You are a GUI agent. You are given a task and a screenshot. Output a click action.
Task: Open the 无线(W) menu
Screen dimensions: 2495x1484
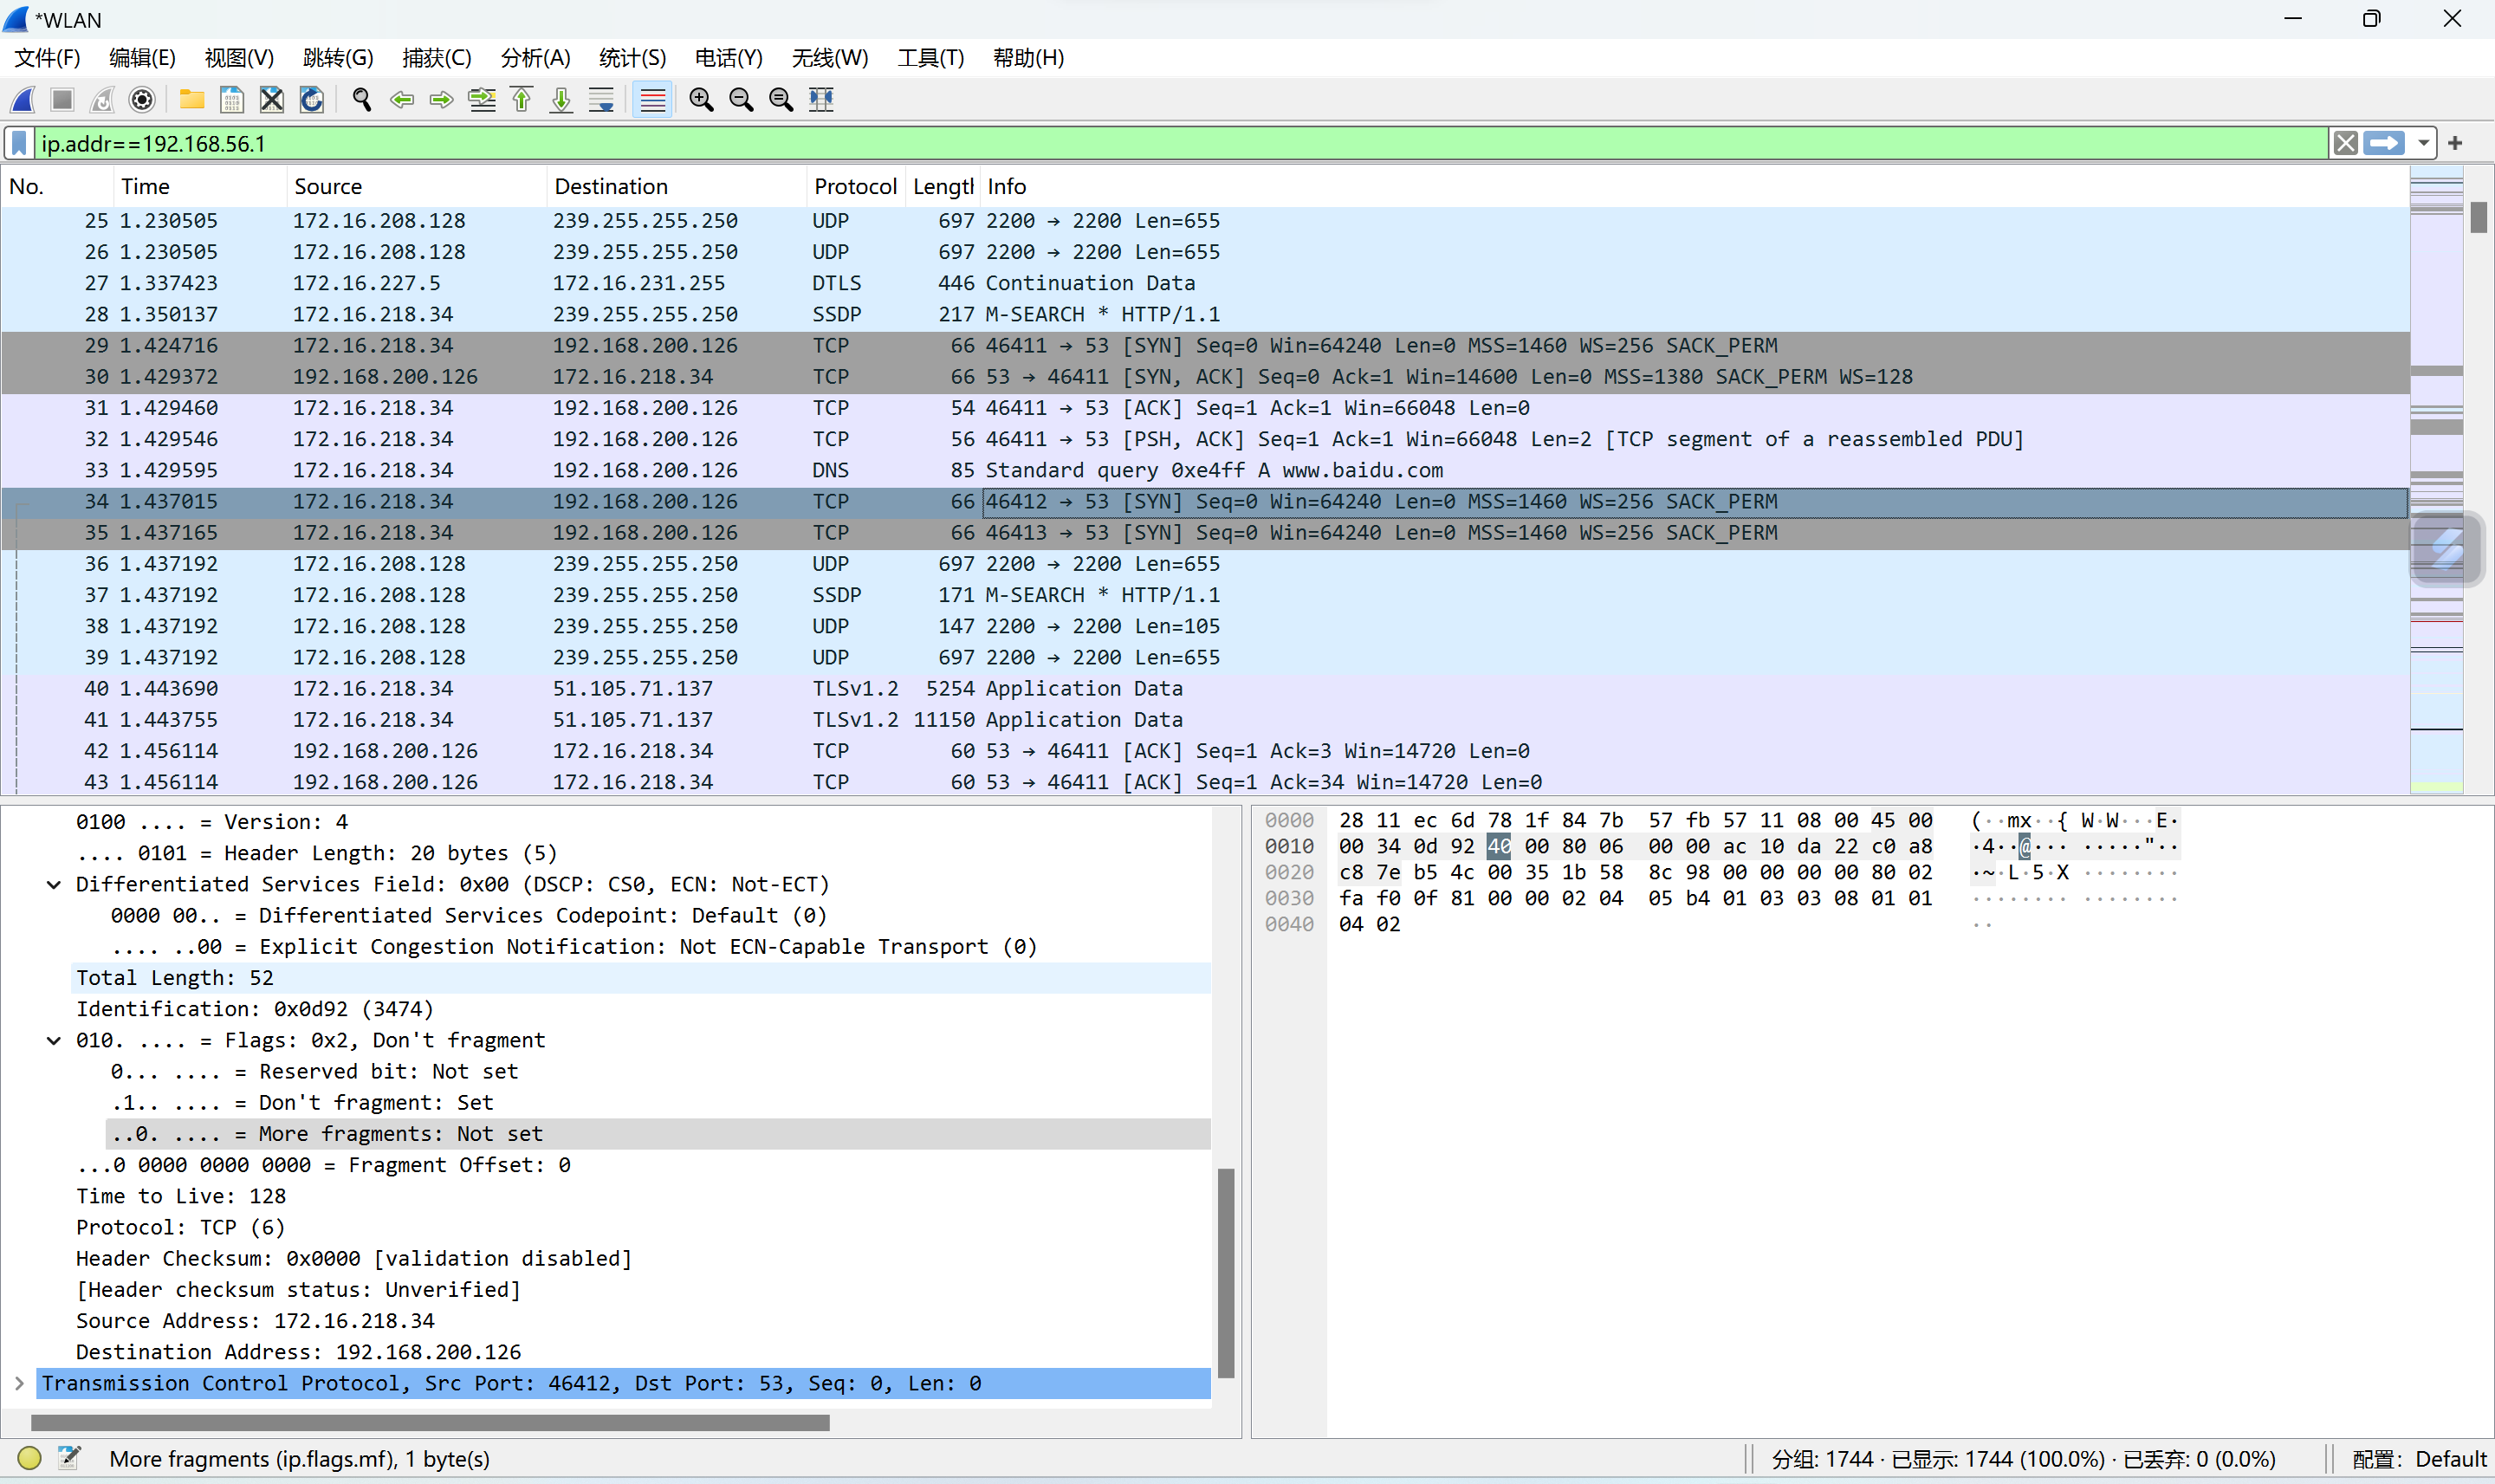829,58
